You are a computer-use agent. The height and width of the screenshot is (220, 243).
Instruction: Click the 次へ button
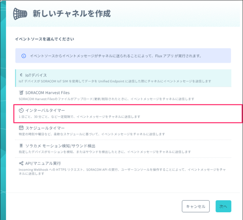(x=223, y=206)
